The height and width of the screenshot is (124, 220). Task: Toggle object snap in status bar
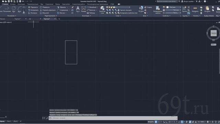[x=182, y=122]
